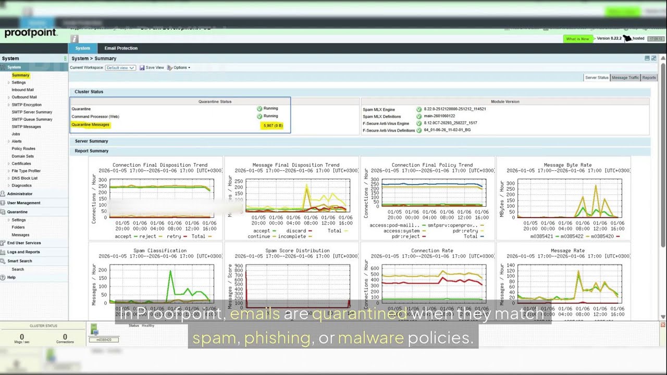Click the Report Summary section header
Image resolution: width=667 pixels, height=375 pixels.
(360, 151)
